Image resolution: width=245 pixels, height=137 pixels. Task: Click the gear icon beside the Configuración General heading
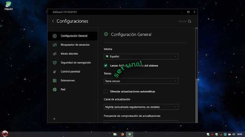[x=106, y=34]
